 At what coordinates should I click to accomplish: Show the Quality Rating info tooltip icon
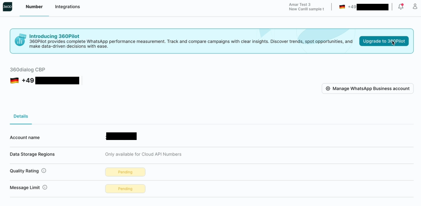tap(44, 171)
